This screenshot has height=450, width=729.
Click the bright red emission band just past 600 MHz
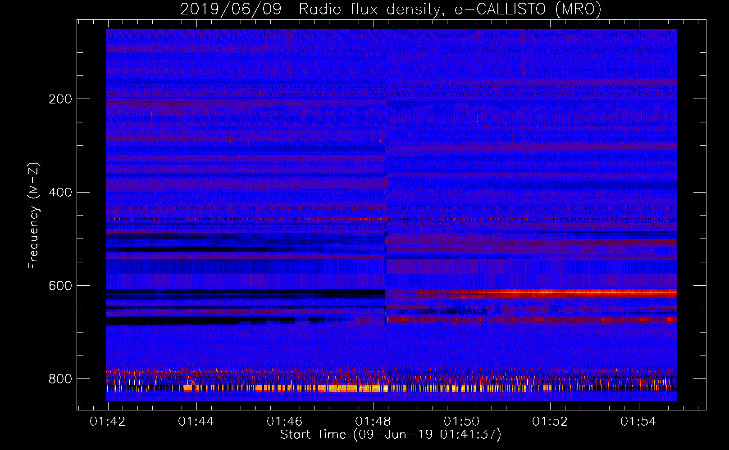547,294
